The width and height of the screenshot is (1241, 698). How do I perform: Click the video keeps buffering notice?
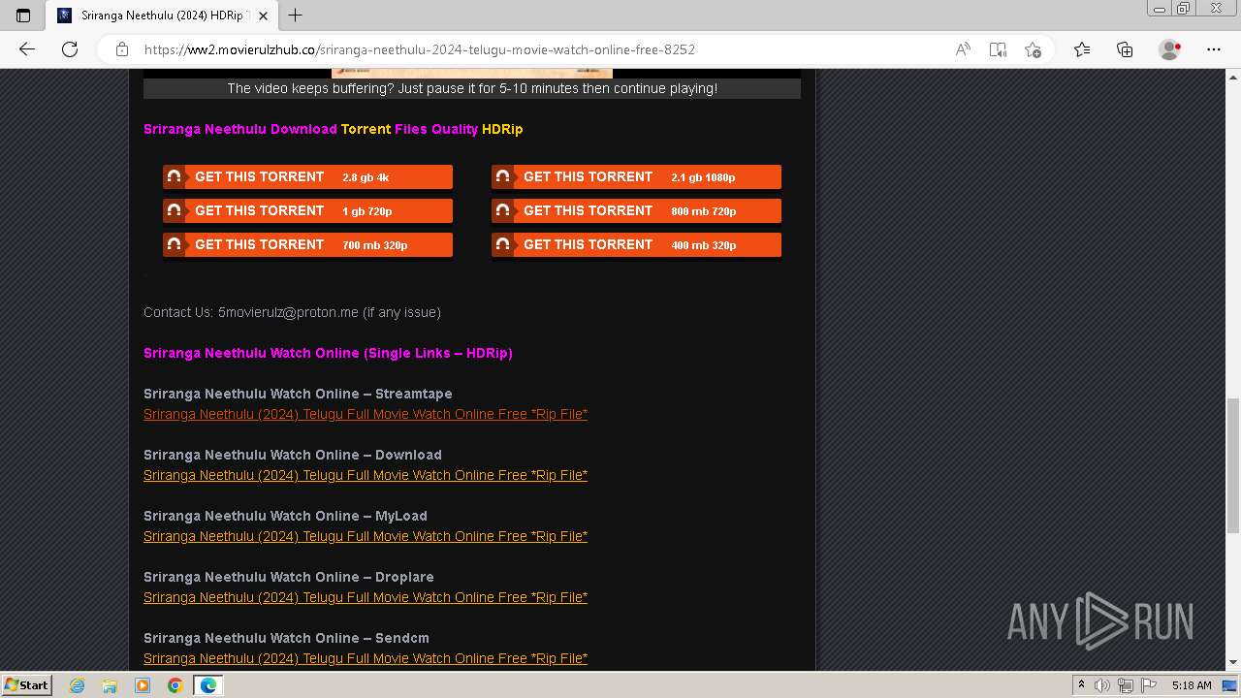click(x=472, y=88)
